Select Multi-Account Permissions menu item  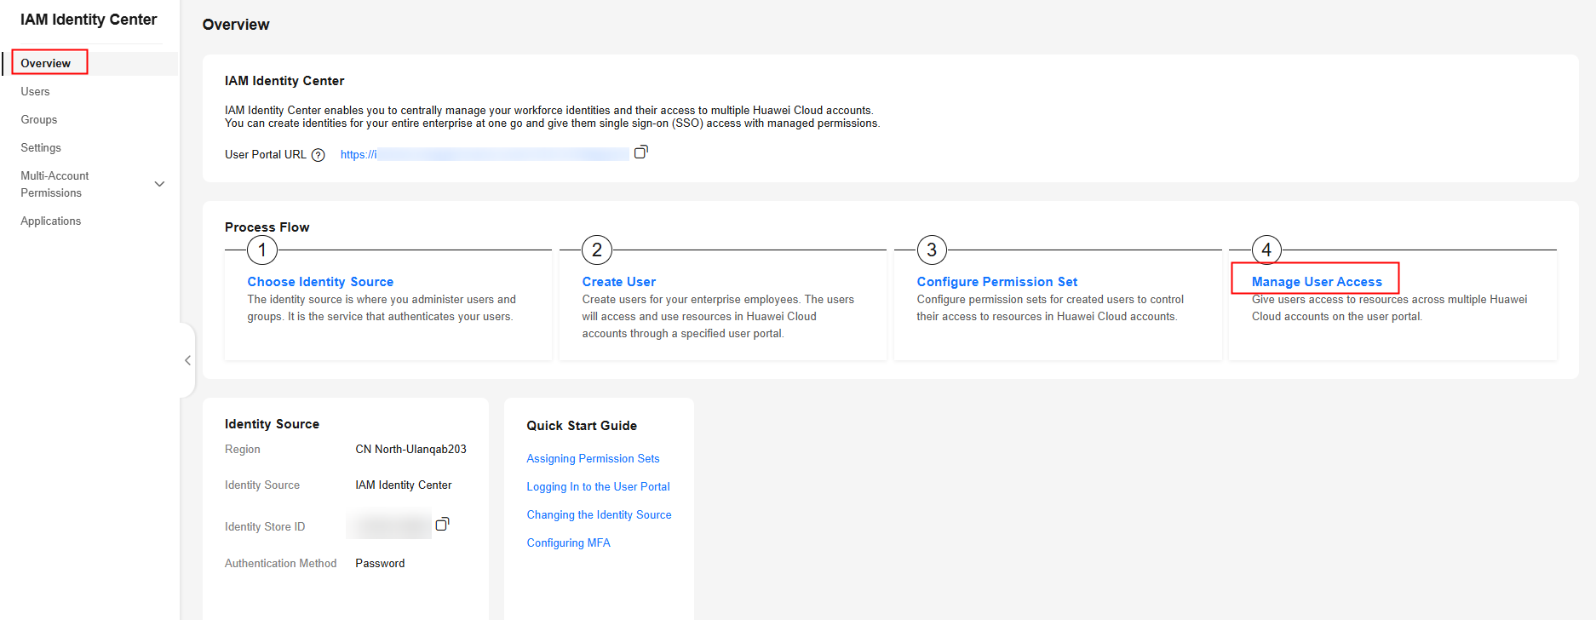tap(55, 184)
